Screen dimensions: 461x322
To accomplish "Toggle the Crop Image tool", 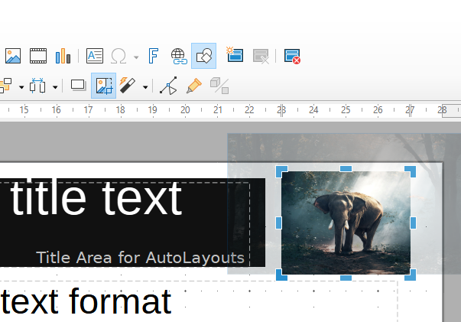I will [x=103, y=86].
